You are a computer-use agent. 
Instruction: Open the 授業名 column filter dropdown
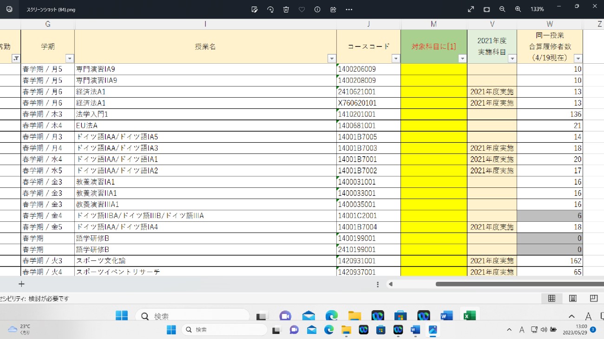pos(332,59)
